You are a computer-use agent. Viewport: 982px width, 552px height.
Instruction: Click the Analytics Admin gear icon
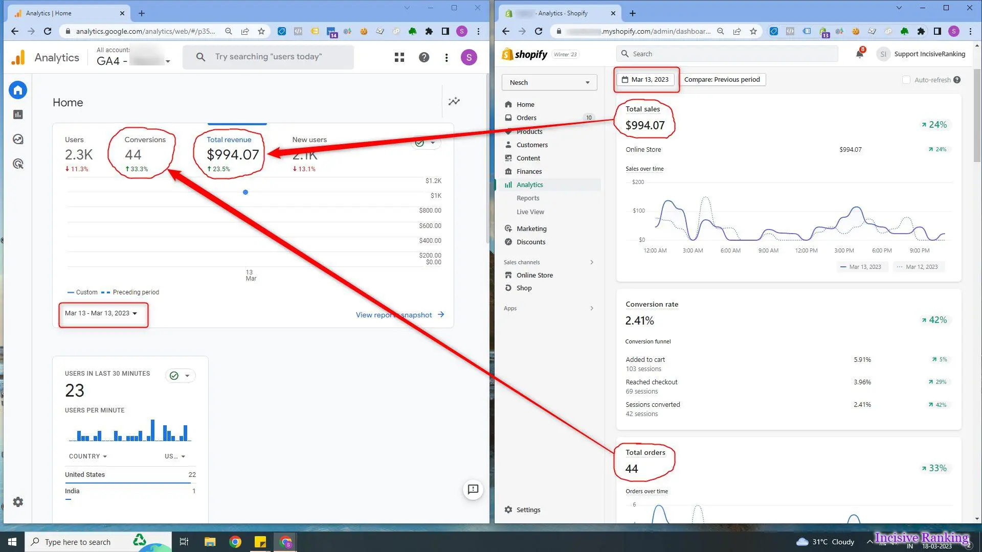click(18, 502)
